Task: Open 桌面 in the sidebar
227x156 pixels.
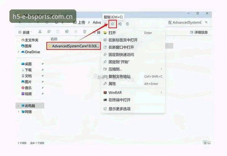Action: 26,64
